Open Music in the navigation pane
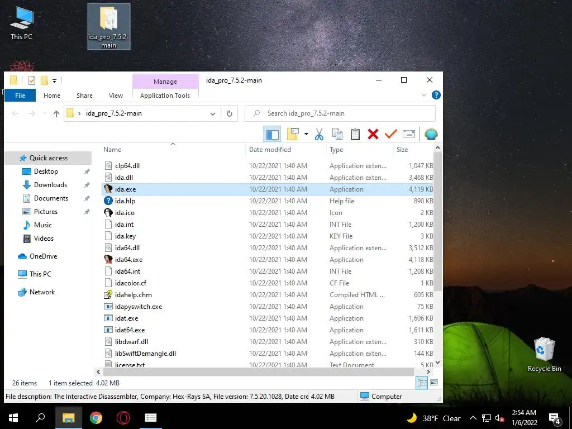Viewport: 572px width, 429px height. [42, 225]
